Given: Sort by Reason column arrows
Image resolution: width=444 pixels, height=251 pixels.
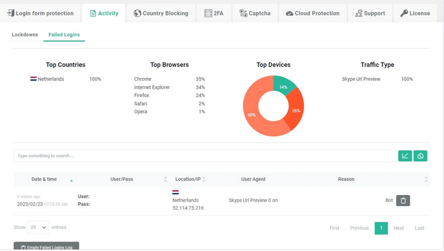Looking at the screenshot, I should (x=426, y=179).
